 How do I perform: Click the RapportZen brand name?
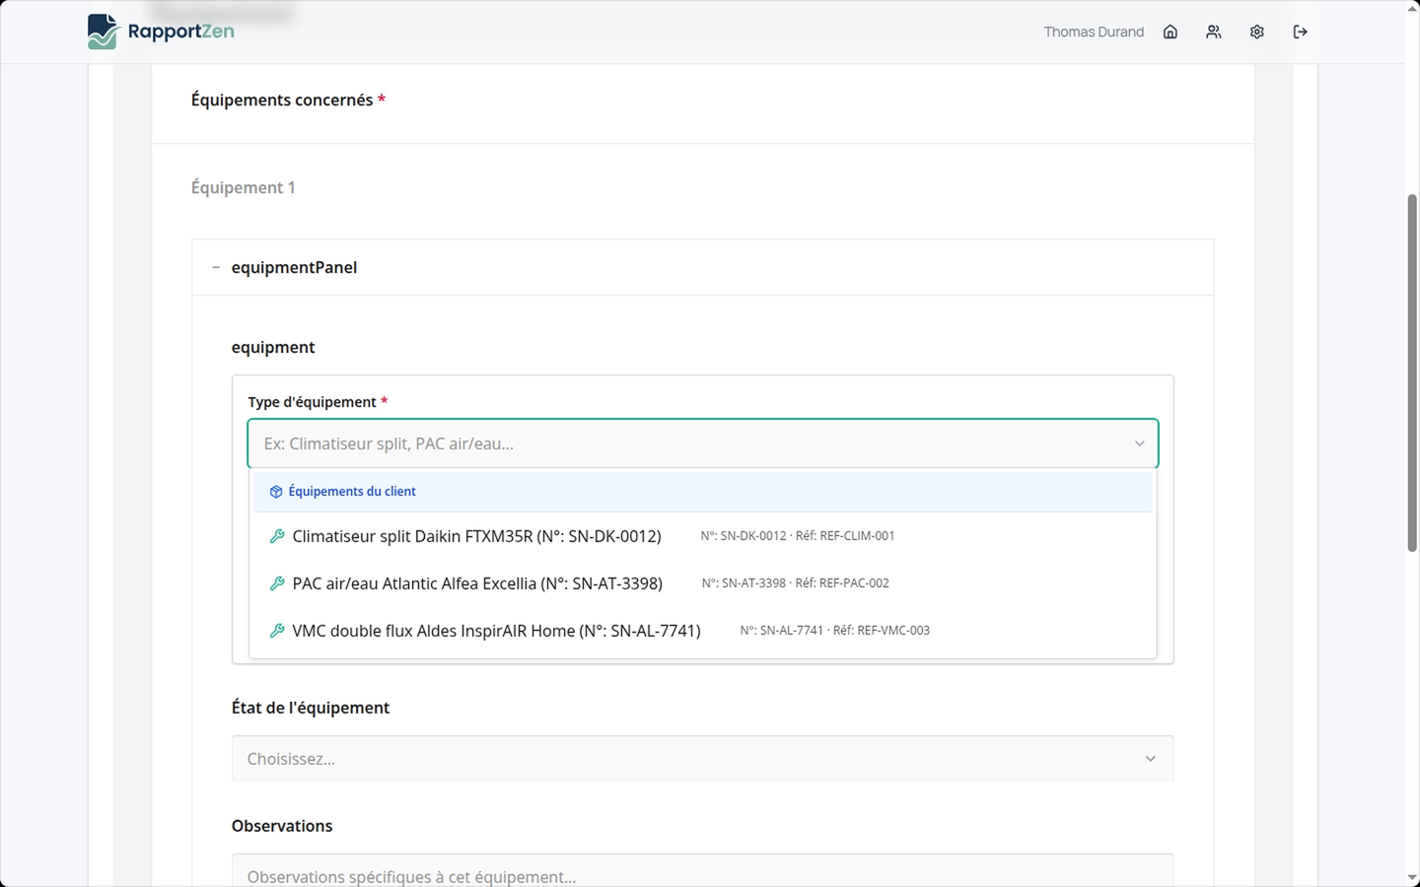[x=181, y=32]
